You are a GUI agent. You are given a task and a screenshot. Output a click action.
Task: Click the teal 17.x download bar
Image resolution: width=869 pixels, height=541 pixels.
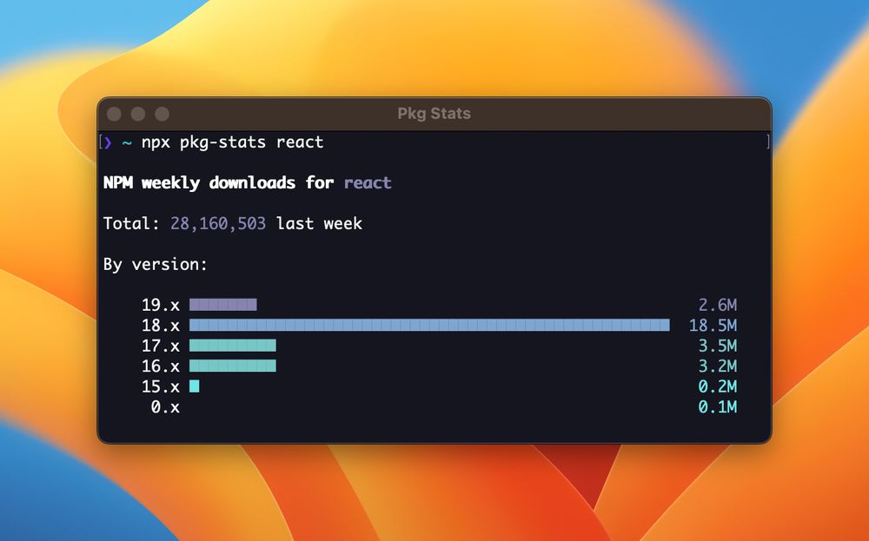(233, 346)
